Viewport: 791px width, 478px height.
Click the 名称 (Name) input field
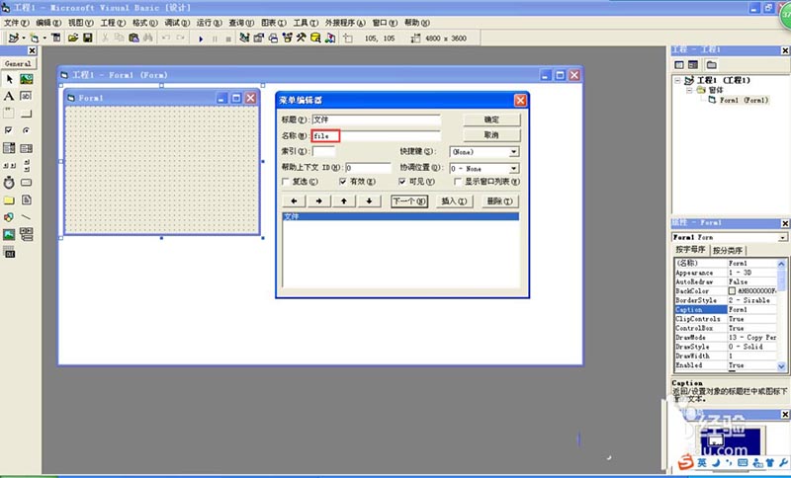coord(376,135)
